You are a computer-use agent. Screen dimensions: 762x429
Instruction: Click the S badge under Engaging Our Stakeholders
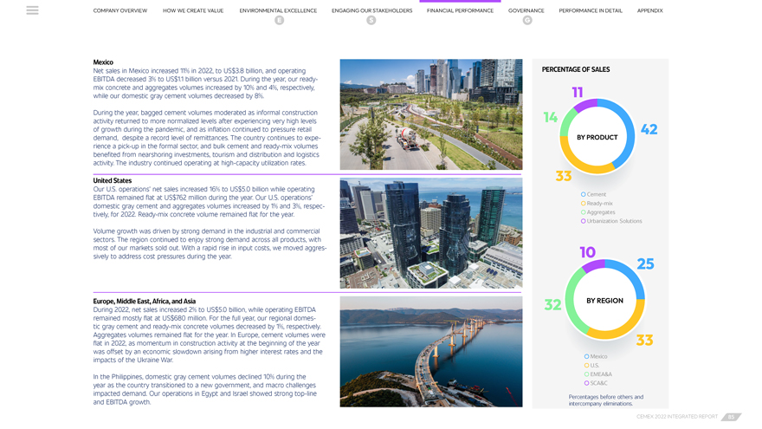(371, 20)
